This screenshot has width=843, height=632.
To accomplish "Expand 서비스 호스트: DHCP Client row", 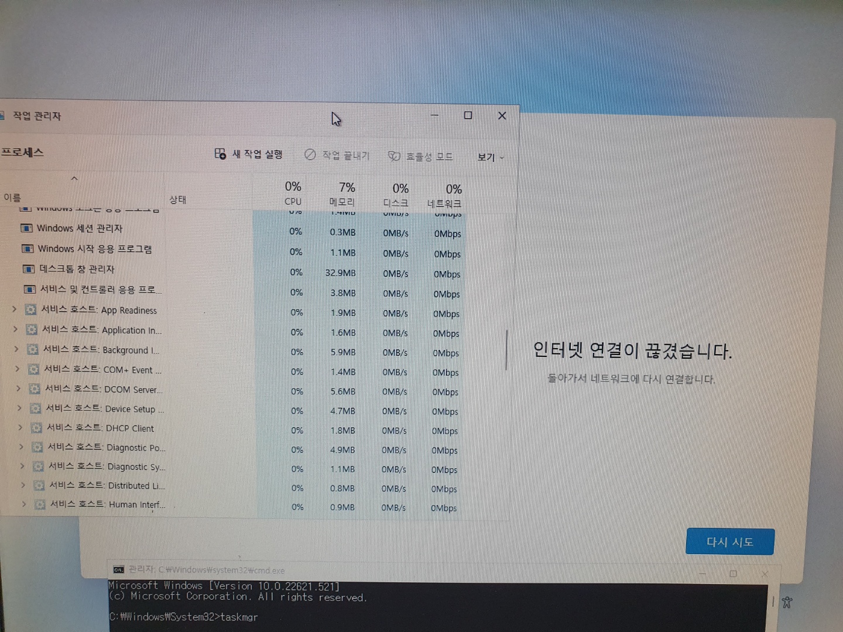I will (20, 427).
